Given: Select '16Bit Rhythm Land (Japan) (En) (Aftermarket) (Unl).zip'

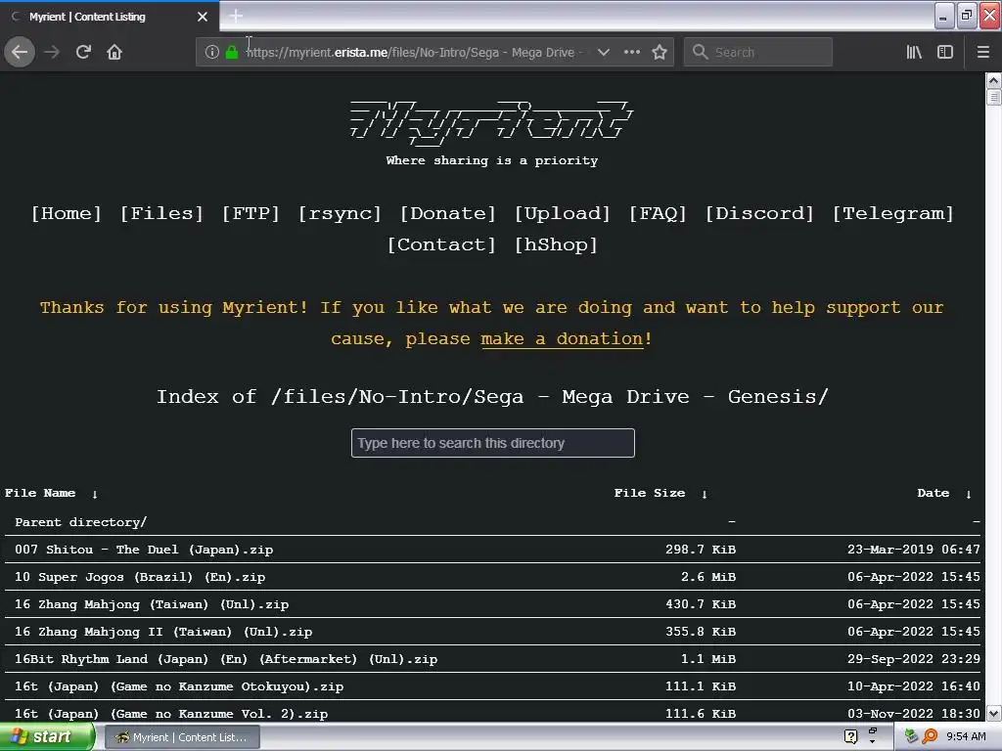Looking at the screenshot, I should (x=226, y=660).
